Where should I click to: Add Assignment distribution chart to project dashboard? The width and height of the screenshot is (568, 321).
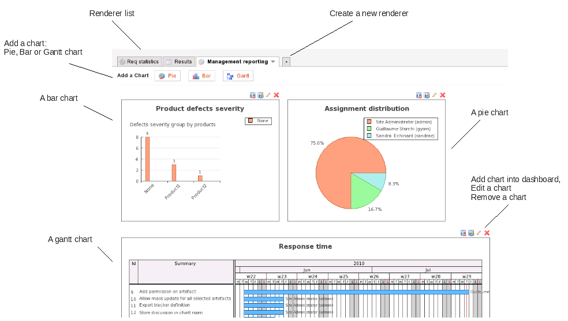(427, 95)
